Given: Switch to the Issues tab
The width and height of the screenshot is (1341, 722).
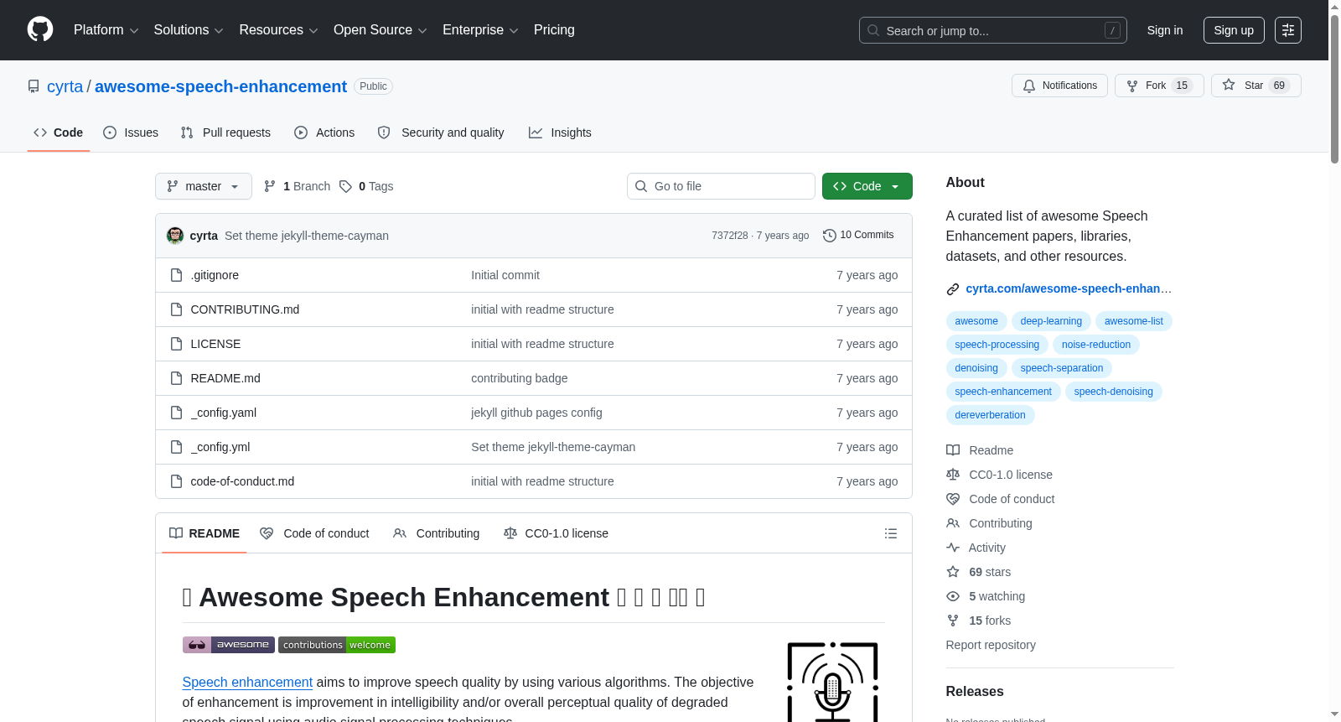Looking at the screenshot, I should (x=131, y=132).
